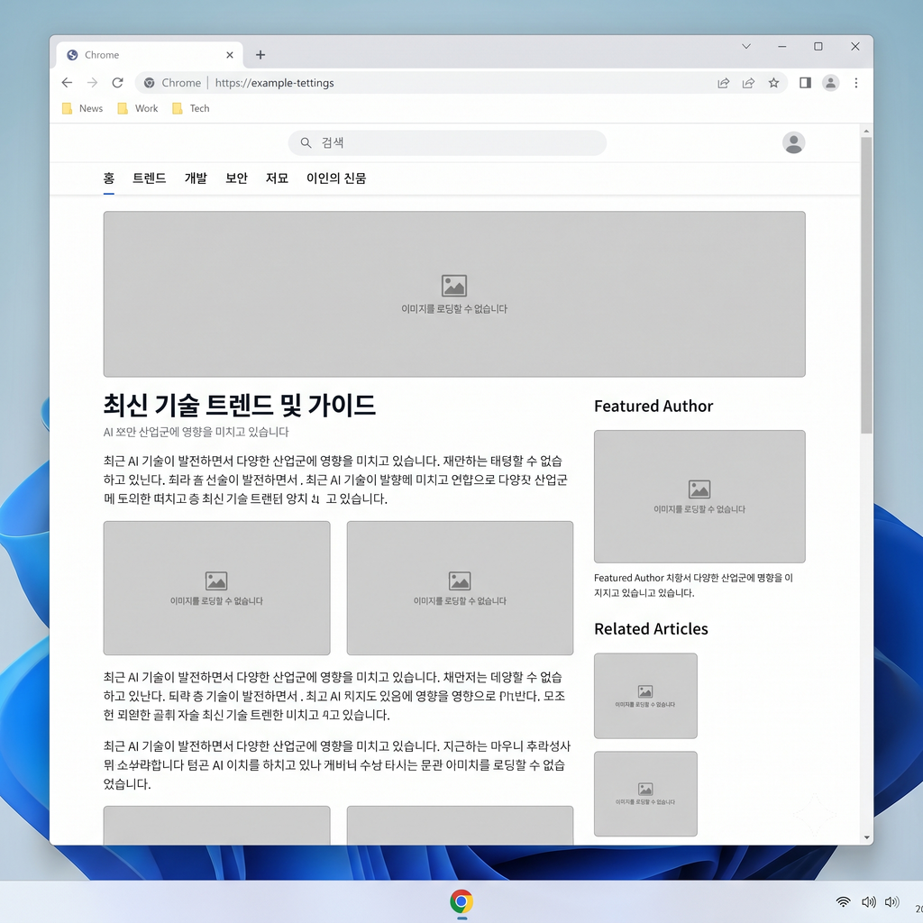Viewport: 923px width, 923px height.
Task: Select the 보안 navigation tab
Action: pos(237,178)
